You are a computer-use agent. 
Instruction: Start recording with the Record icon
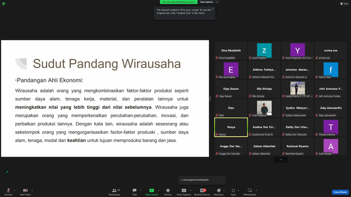168,192
